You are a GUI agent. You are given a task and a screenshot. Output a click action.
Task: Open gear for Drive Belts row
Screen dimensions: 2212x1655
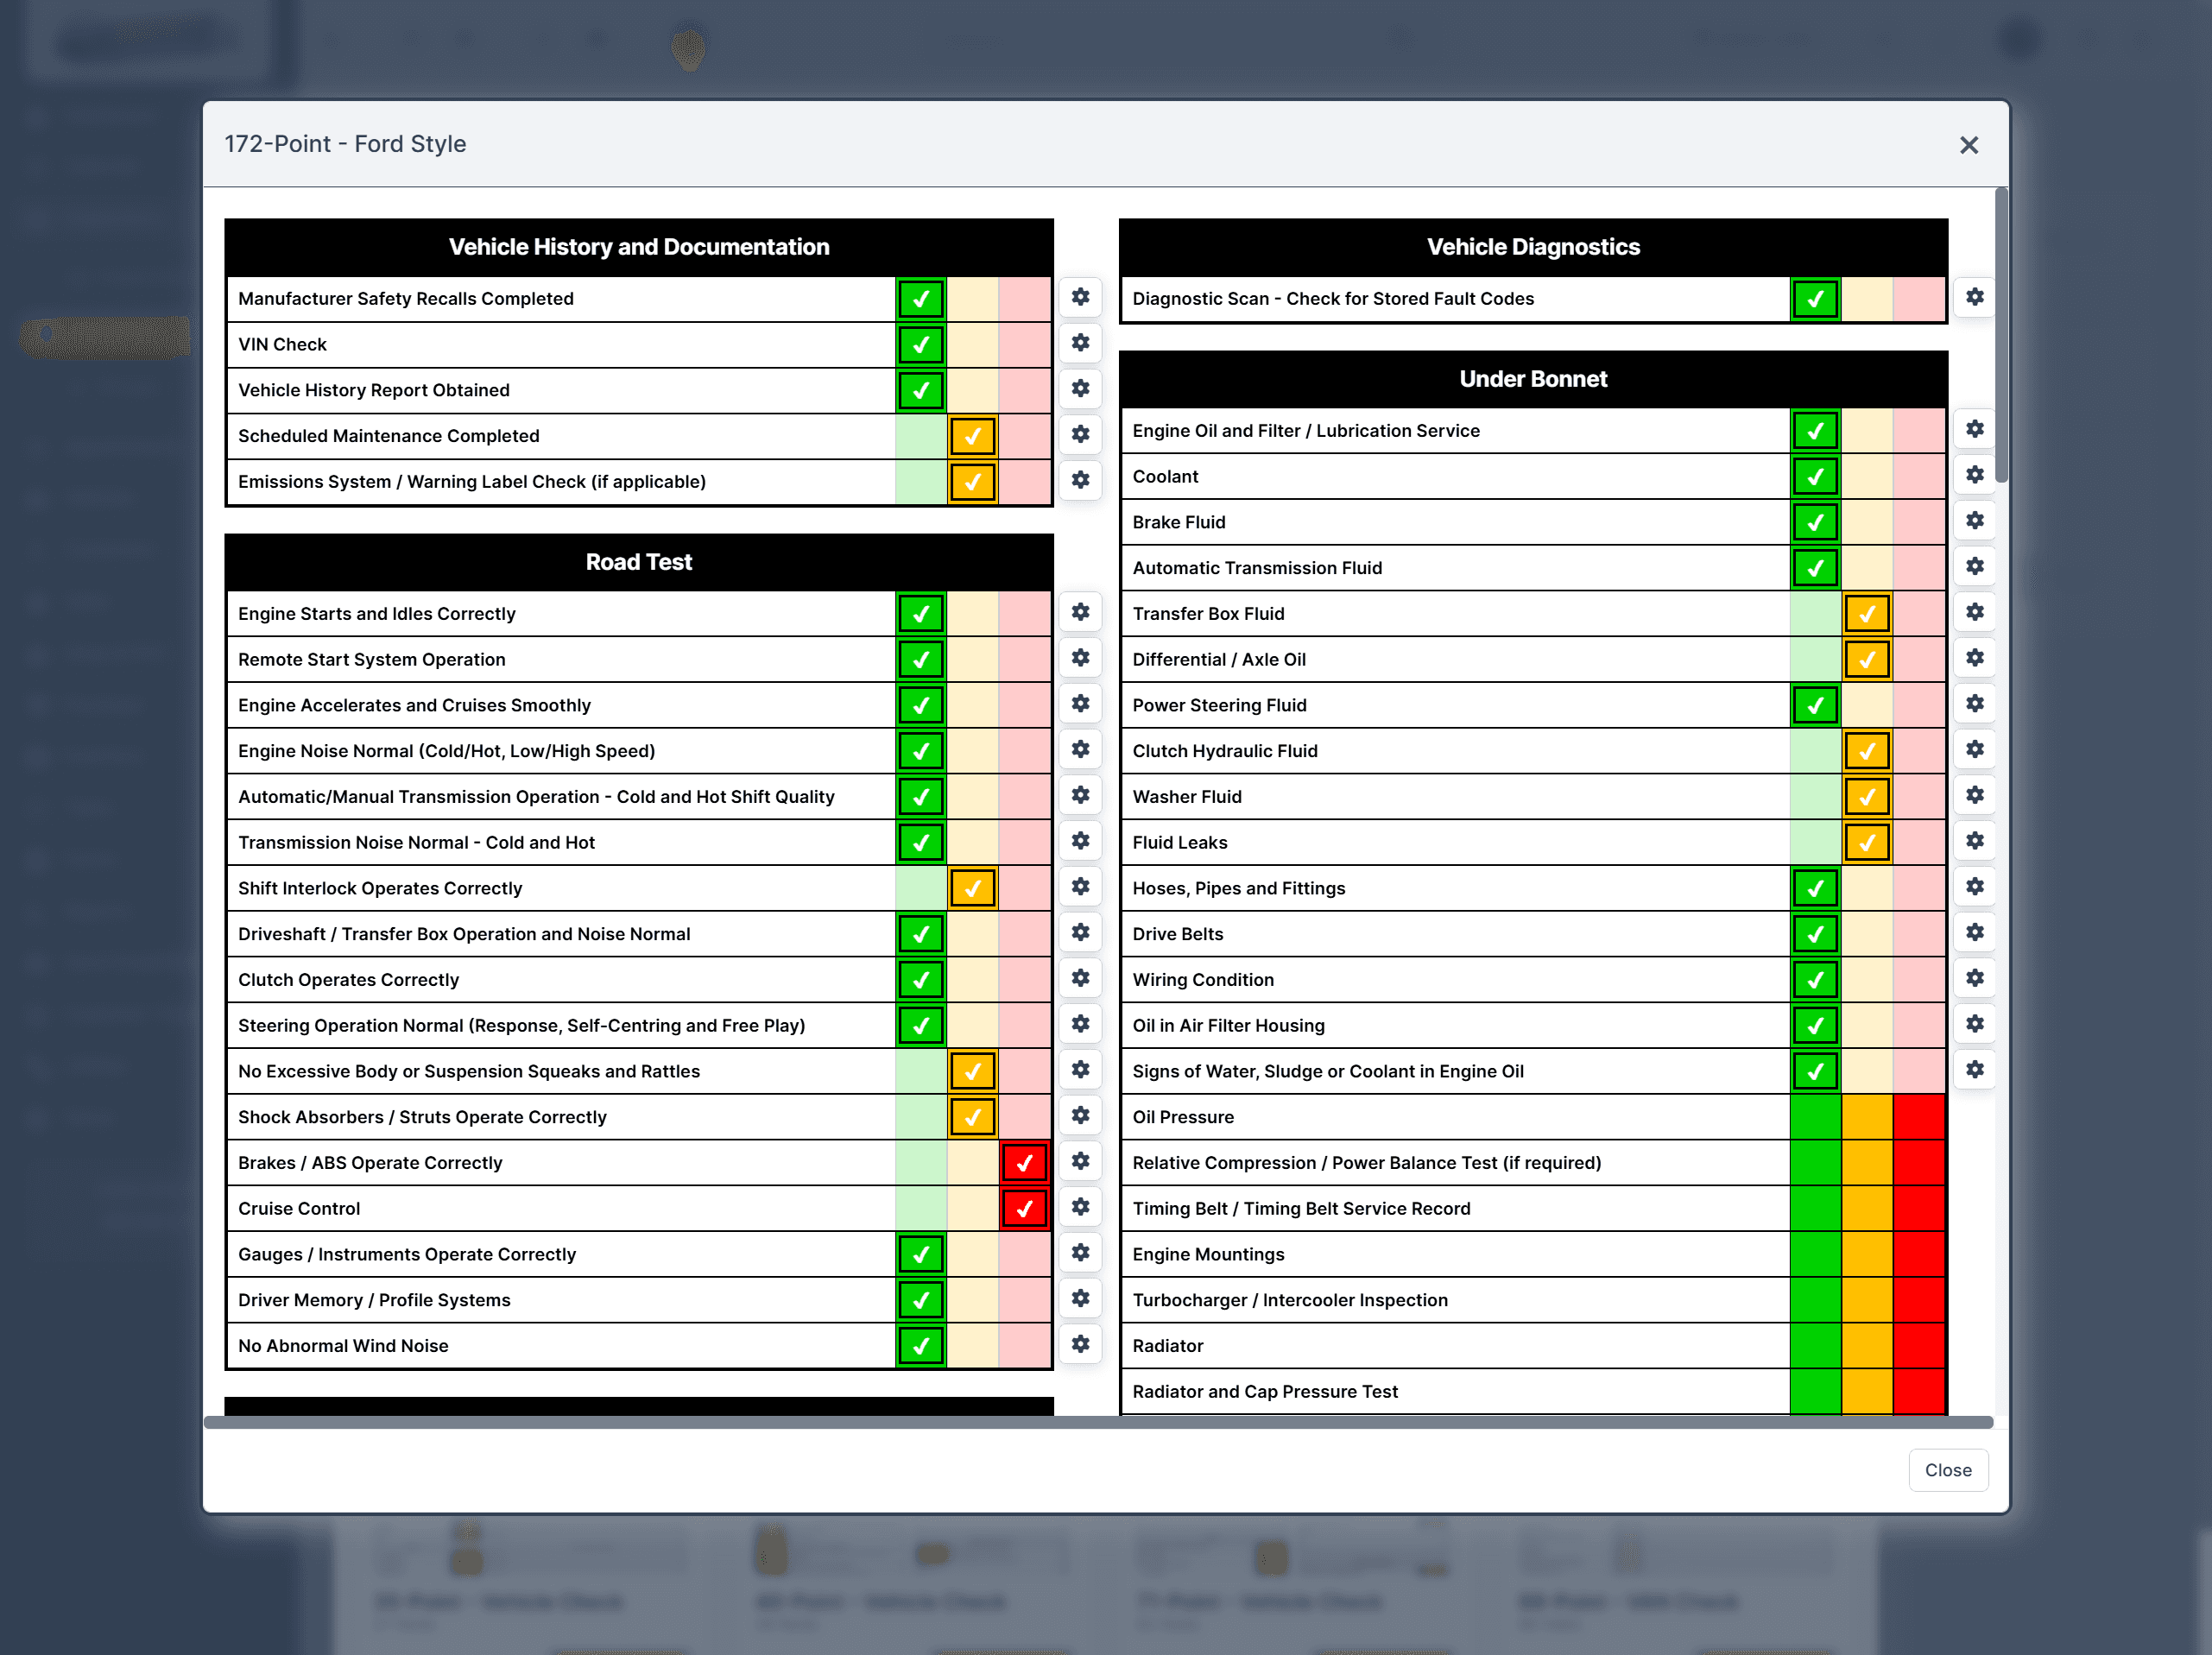pyautogui.click(x=1974, y=932)
